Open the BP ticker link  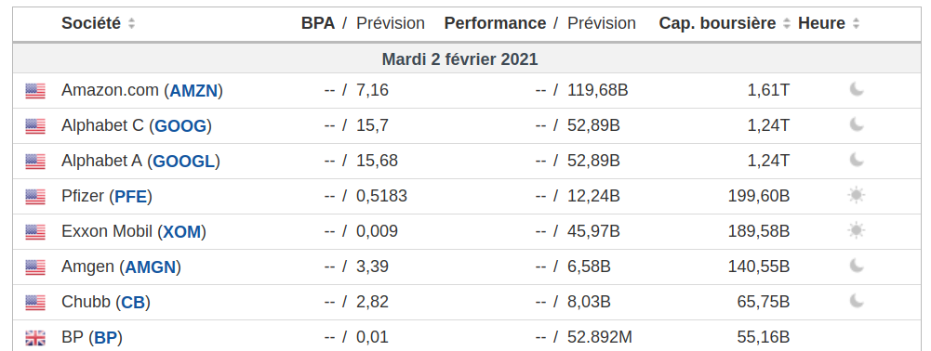tap(106, 338)
